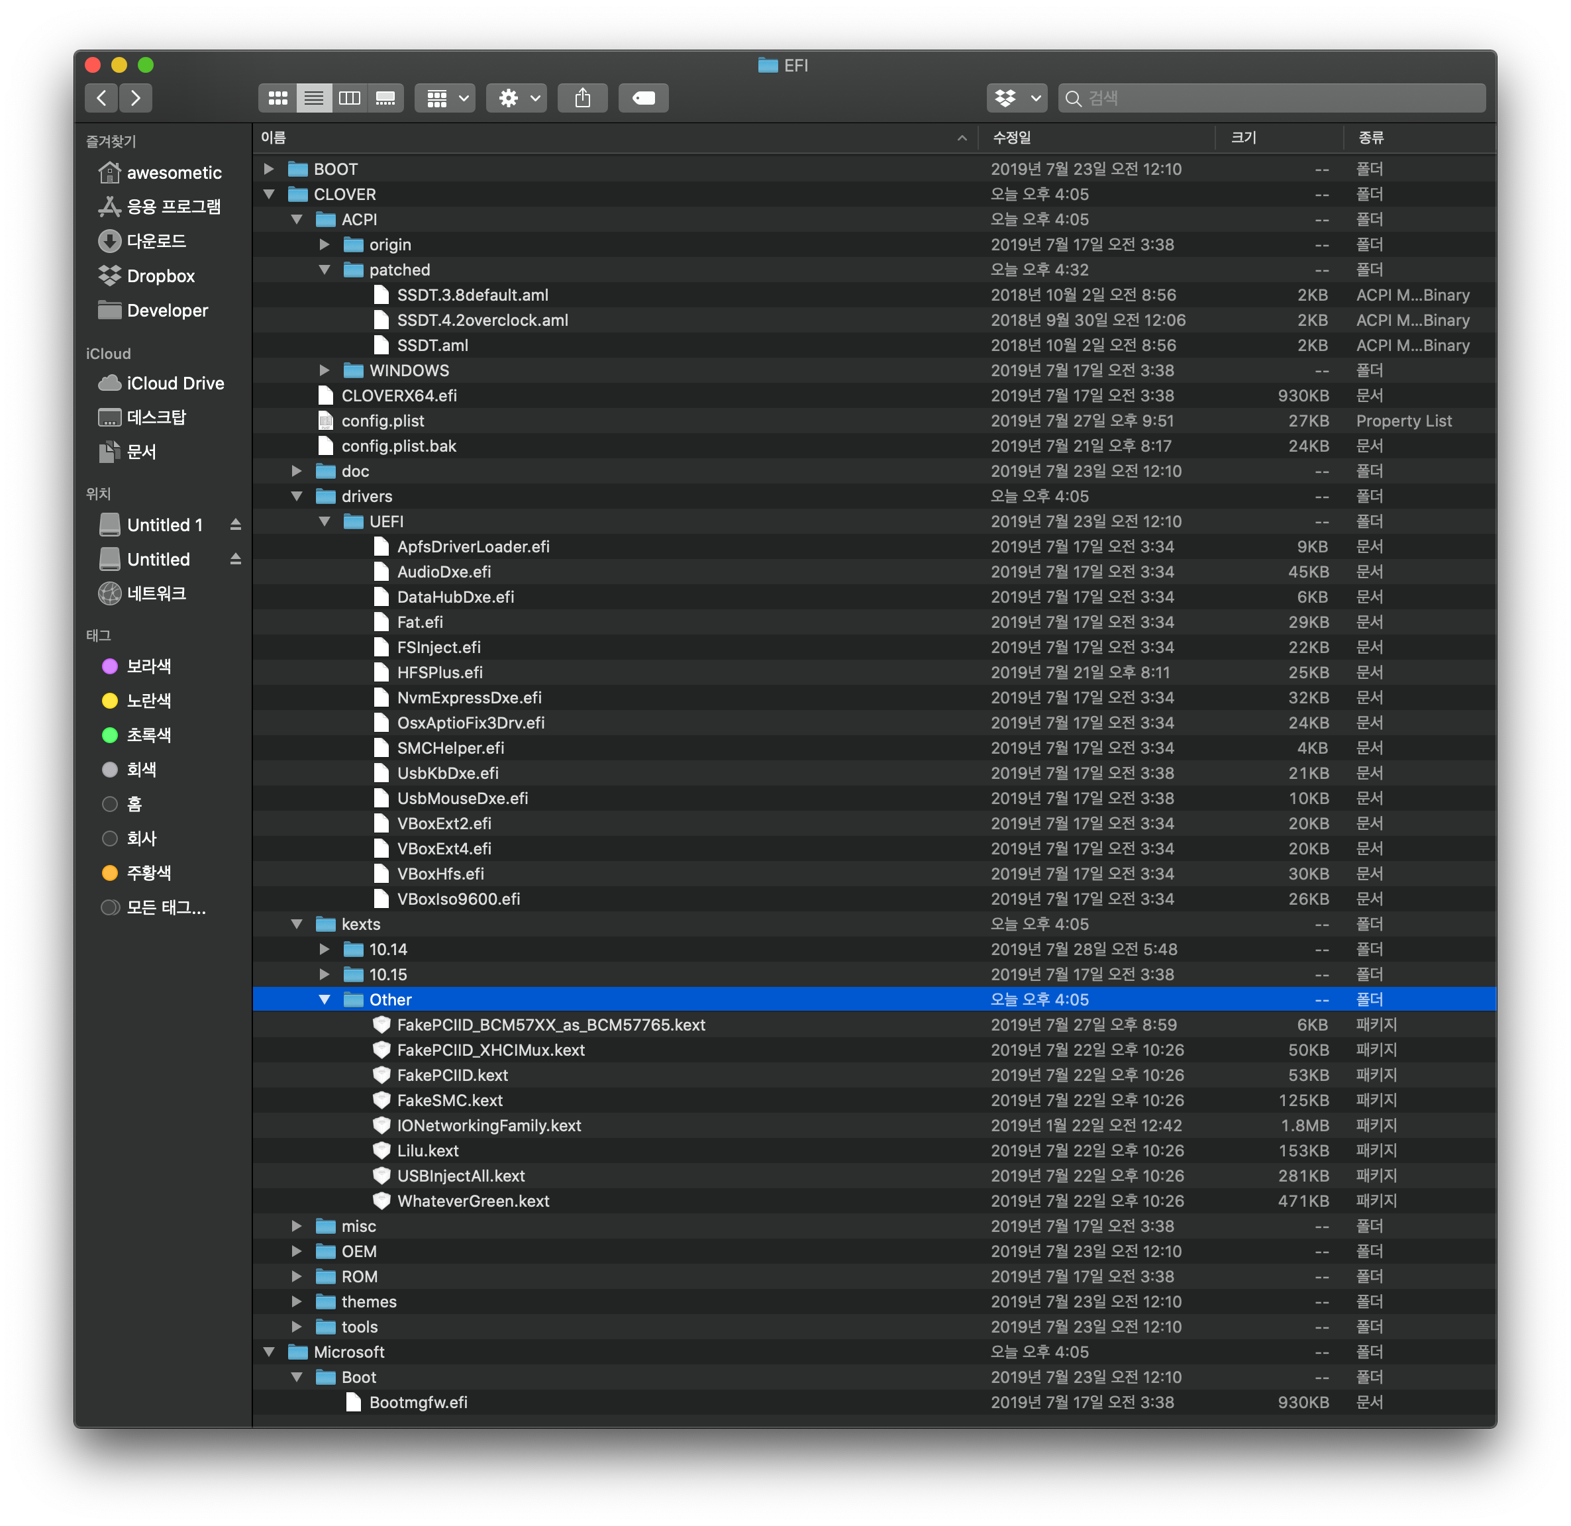Open the group-by arrangement dropdown
This screenshot has height=1526, width=1571.
point(446,98)
